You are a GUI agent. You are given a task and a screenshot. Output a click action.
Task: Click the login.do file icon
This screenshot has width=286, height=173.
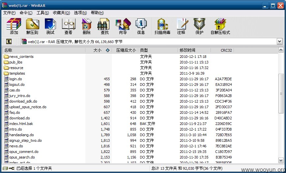[x=6, y=79]
